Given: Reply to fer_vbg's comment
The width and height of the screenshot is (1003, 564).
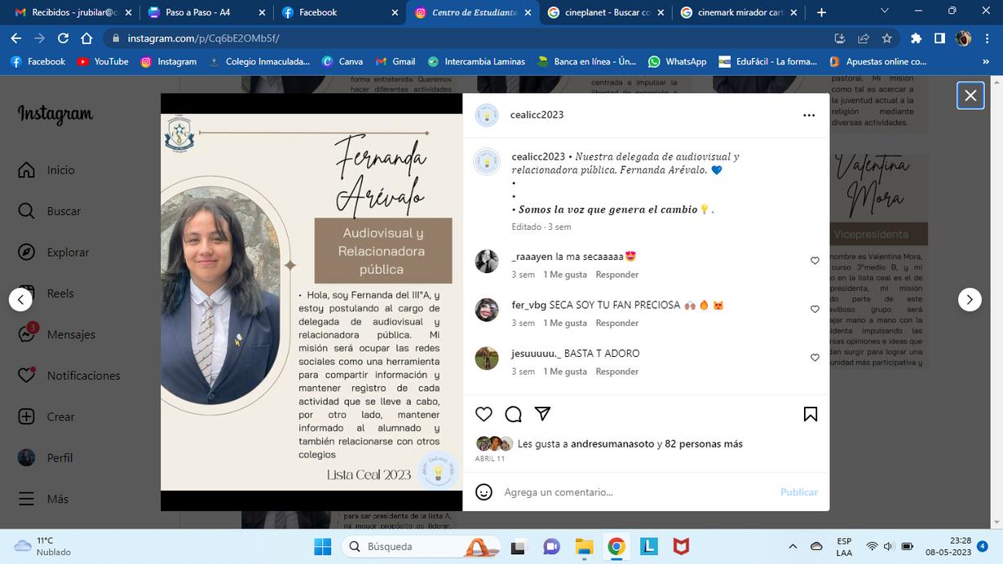Looking at the screenshot, I should click(616, 323).
